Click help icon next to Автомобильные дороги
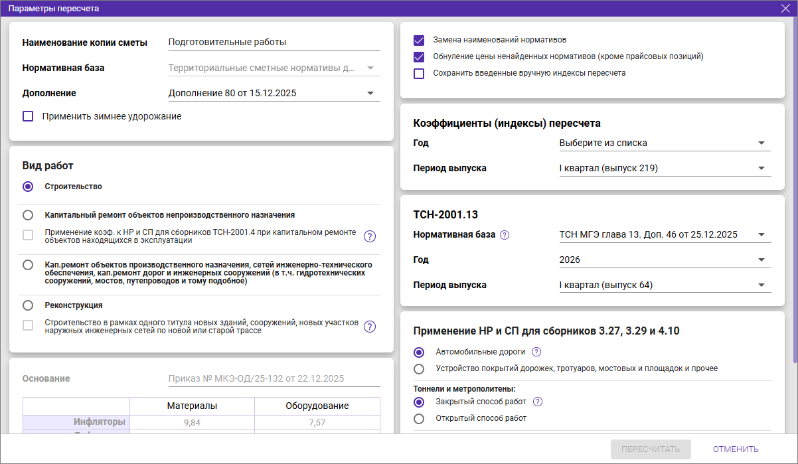Image resolution: width=798 pixels, height=464 pixels. click(x=536, y=352)
